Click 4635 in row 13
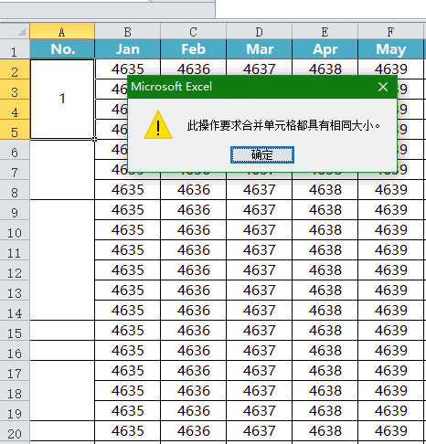426x444 pixels. click(128, 291)
